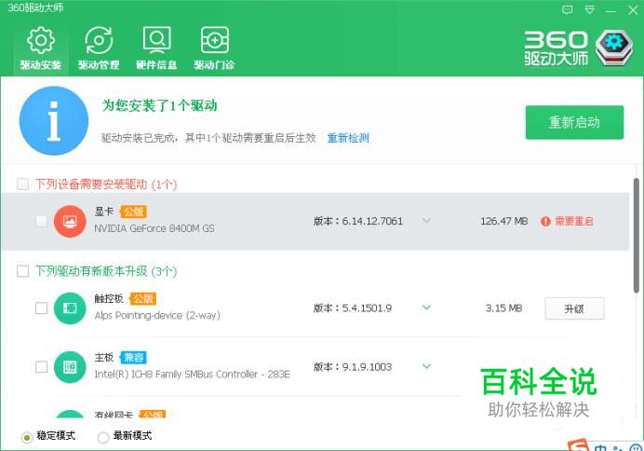Switch input language with 中 indicator
644x451 pixels.
(600, 447)
